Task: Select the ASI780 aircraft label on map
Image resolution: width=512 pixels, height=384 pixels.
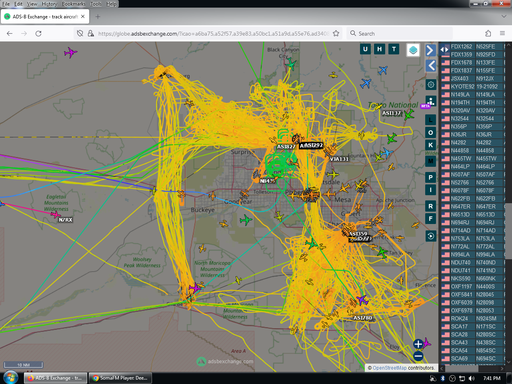Action: [x=363, y=318]
